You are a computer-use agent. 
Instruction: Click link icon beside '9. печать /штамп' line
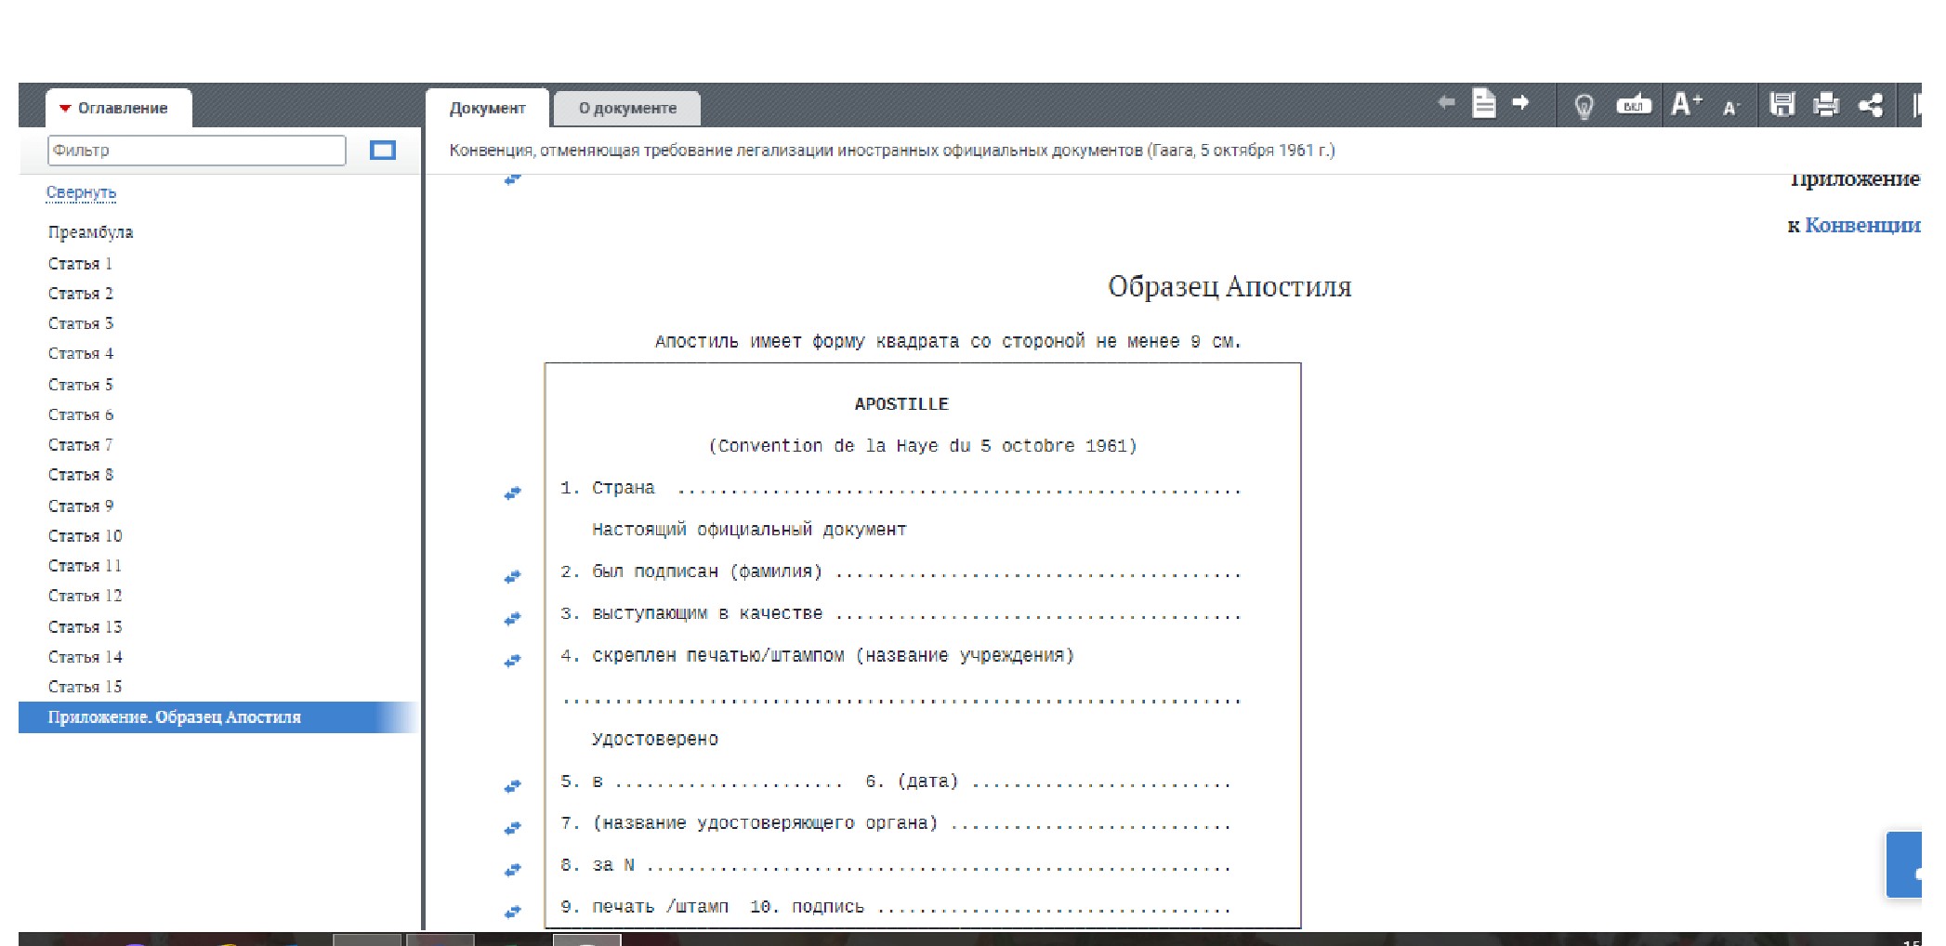pyautogui.click(x=512, y=912)
